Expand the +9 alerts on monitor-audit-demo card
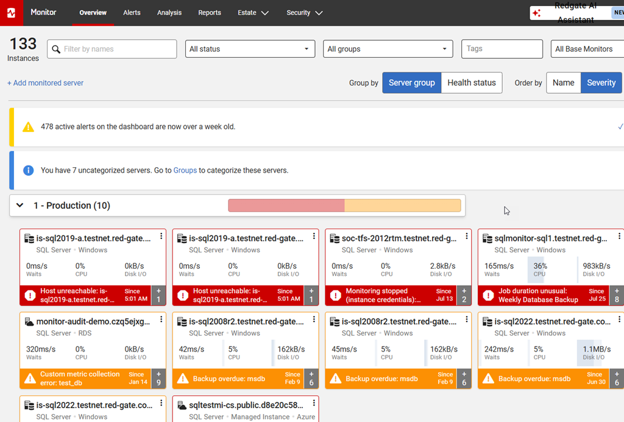 (x=158, y=379)
